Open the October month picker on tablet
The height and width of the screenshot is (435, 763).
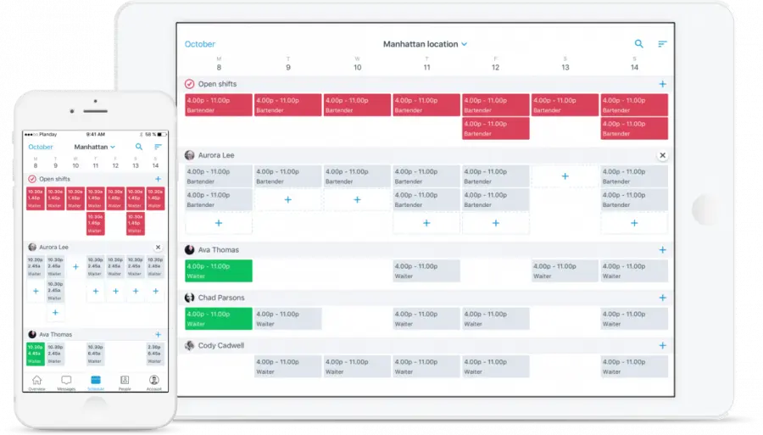pyautogui.click(x=199, y=44)
